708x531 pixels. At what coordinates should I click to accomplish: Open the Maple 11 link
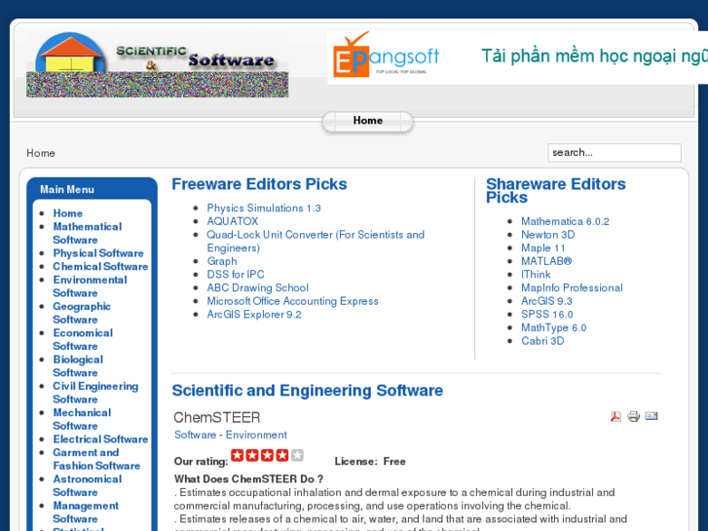tap(542, 248)
